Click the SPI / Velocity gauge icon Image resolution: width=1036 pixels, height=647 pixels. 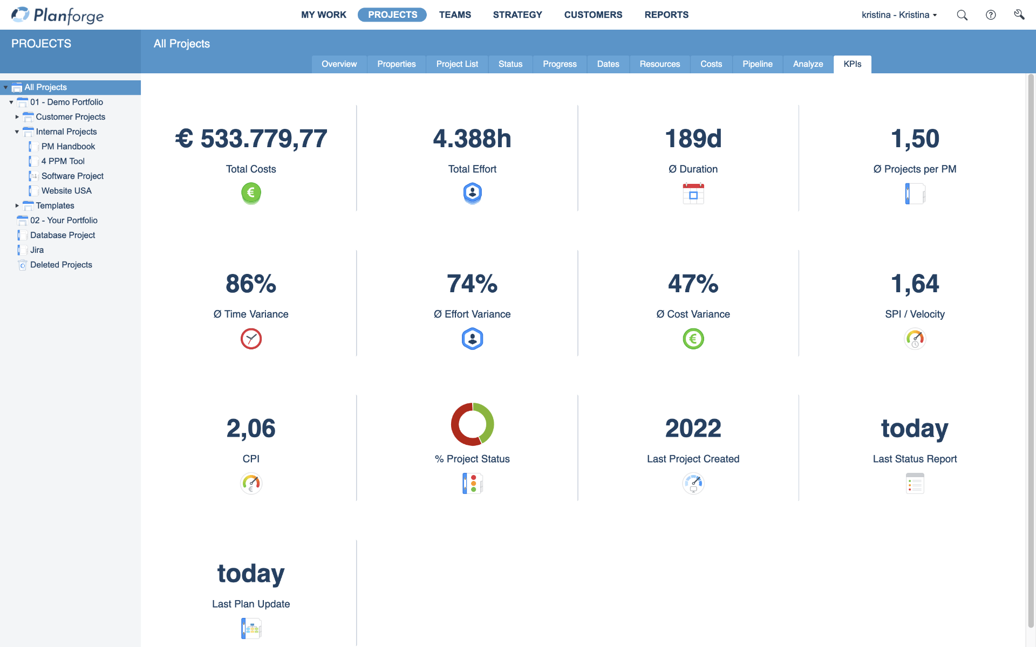tap(915, 339)
